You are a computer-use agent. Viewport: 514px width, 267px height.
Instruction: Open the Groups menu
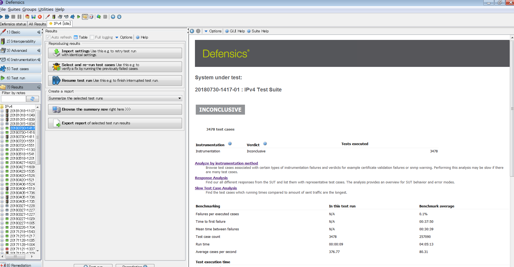tap(29, 9)
